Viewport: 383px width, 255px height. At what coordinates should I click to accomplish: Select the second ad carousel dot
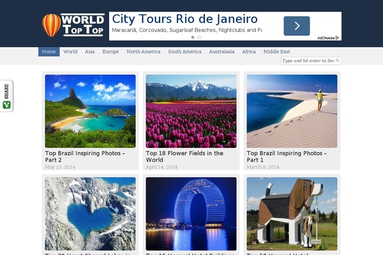(x=199, y=38)
